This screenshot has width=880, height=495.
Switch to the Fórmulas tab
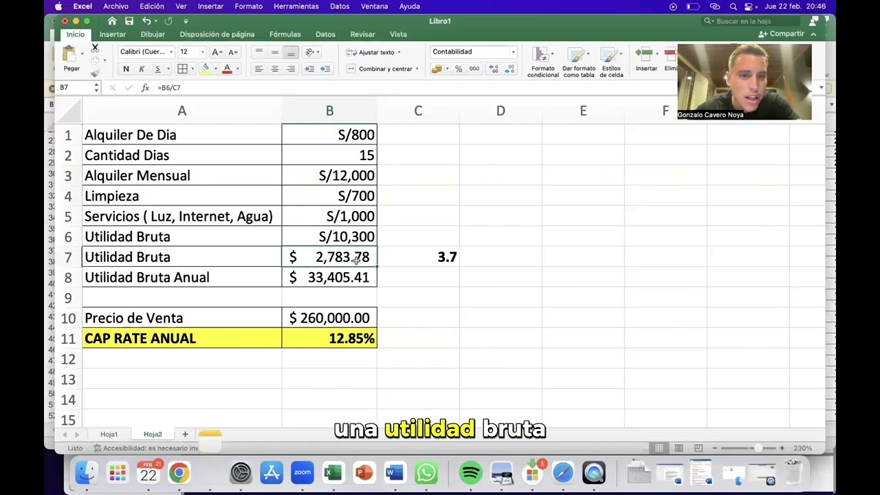(x=285, y=34)
